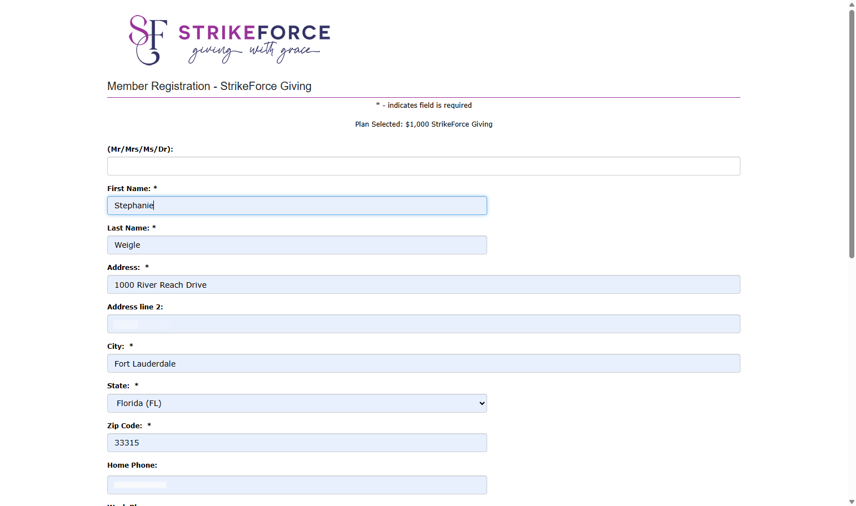Click the chevron arrow on the State select
Screen dimensions: 856x506
point(482,403)
